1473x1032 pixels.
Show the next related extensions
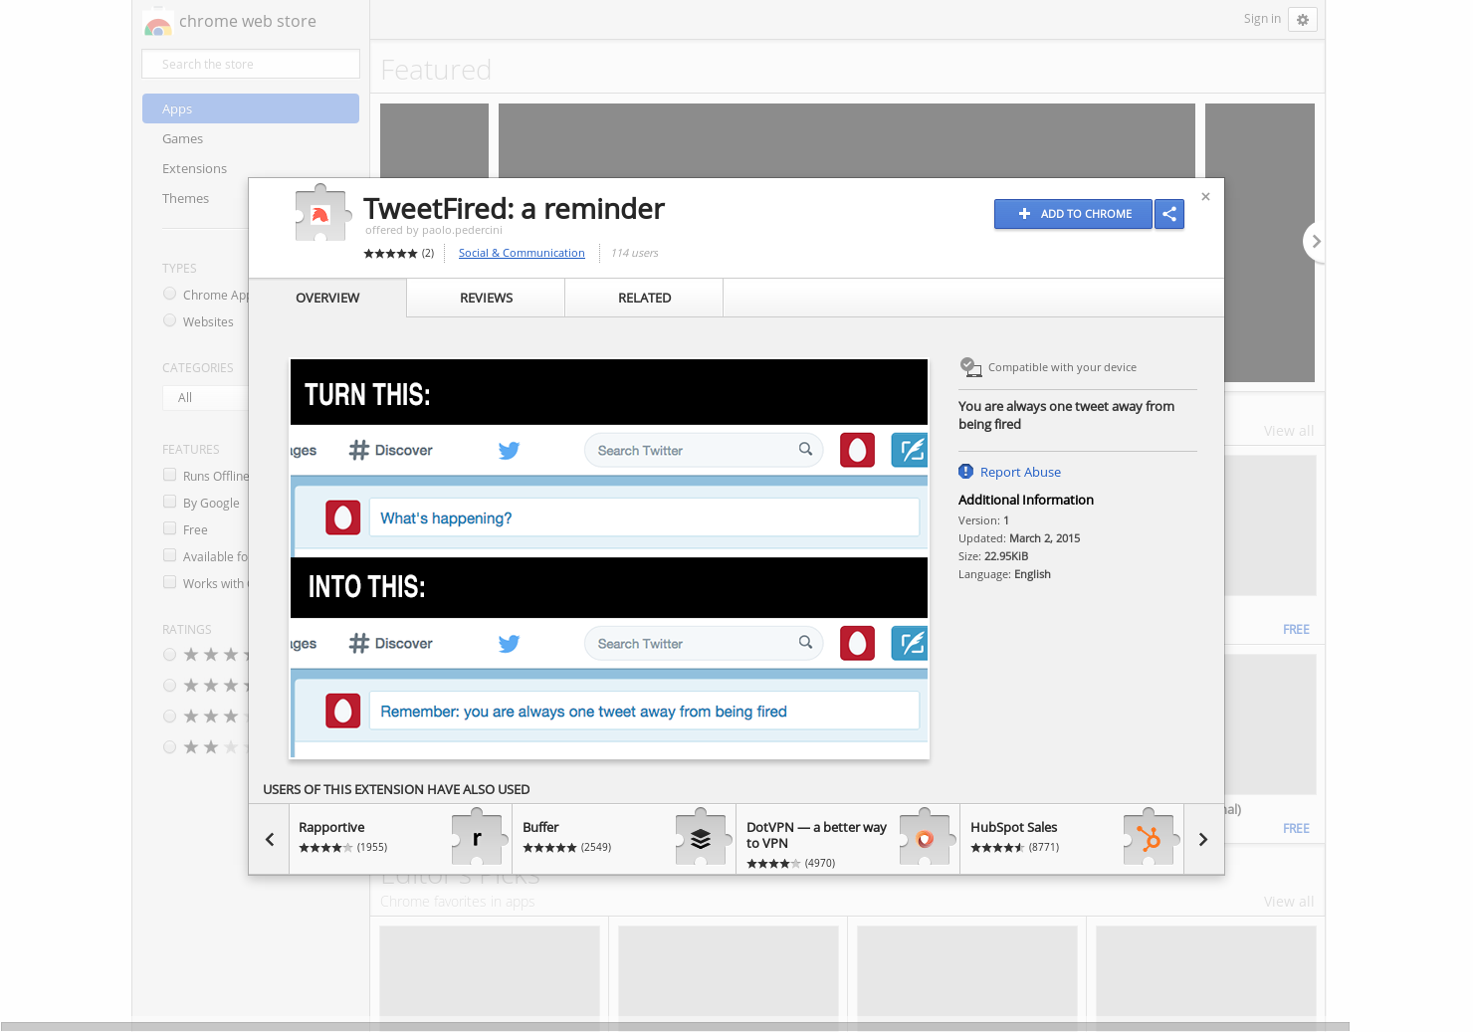click(x=1203, y=839)
